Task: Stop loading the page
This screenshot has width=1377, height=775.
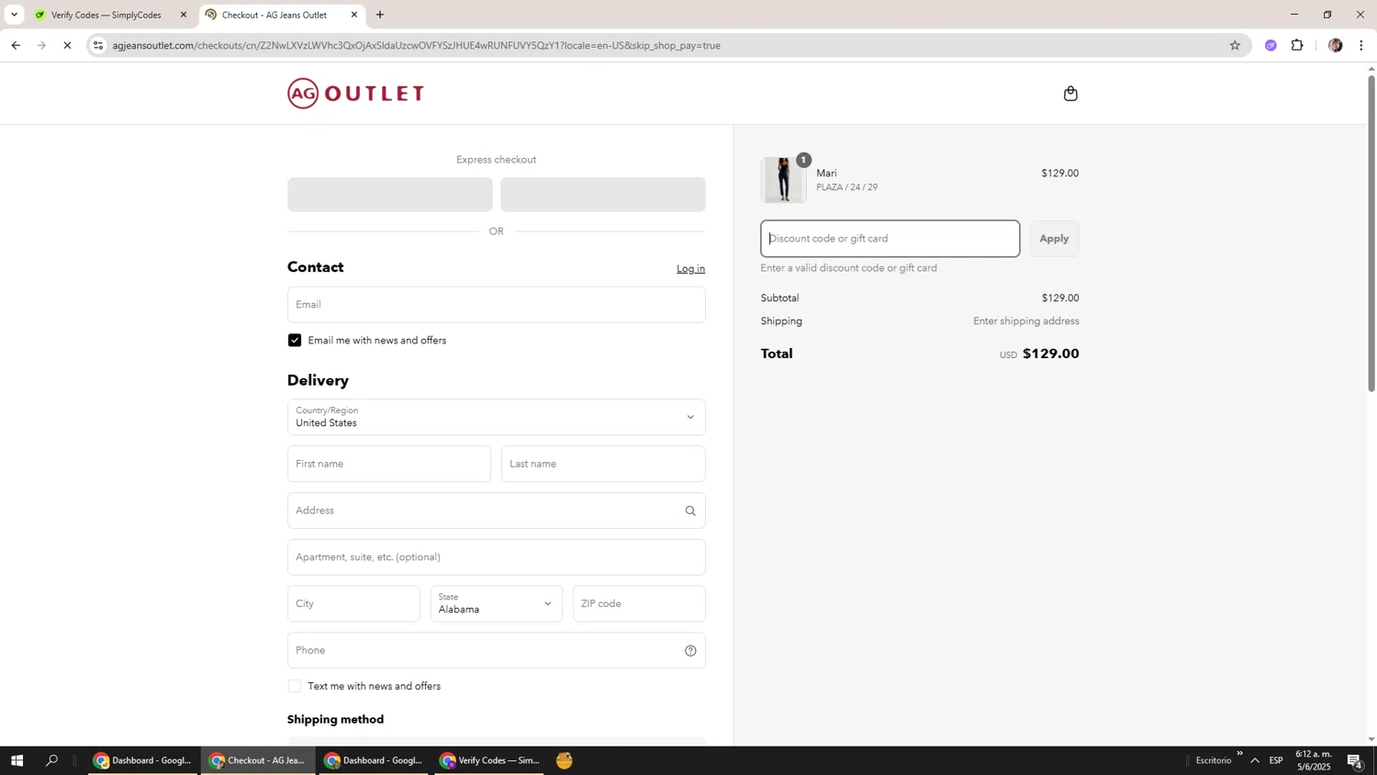Action: (67, 45)
